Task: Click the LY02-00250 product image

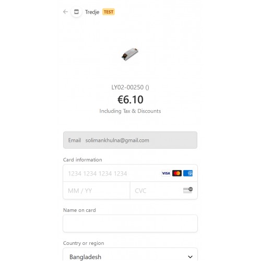Action: tap(130, 54)
